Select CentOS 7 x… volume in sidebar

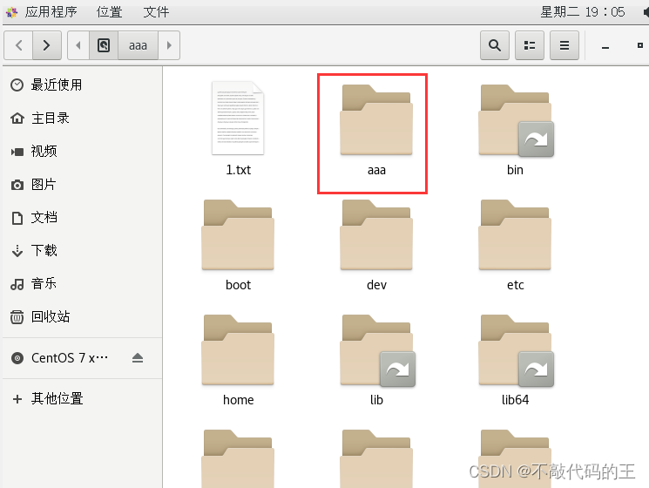tap(70, 357)
